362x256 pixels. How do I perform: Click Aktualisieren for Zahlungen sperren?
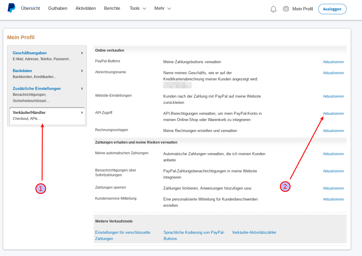(x=333, y=188)
